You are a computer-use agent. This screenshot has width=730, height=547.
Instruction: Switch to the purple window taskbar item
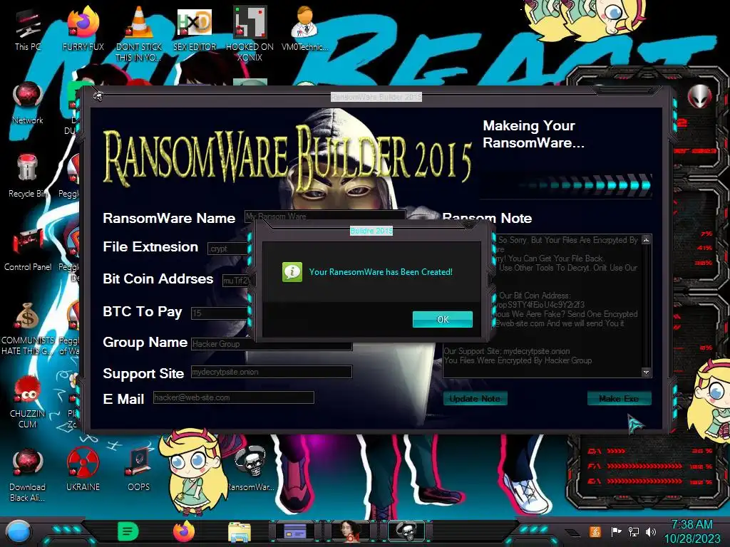295,531
